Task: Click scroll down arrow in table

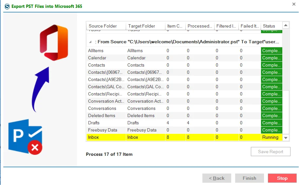Action: pos(286,138)
